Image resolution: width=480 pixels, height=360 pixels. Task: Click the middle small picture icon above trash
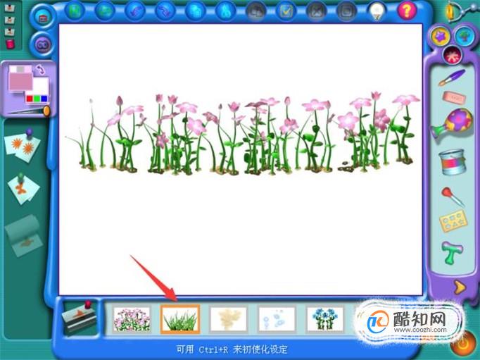[x=9, y=20]
